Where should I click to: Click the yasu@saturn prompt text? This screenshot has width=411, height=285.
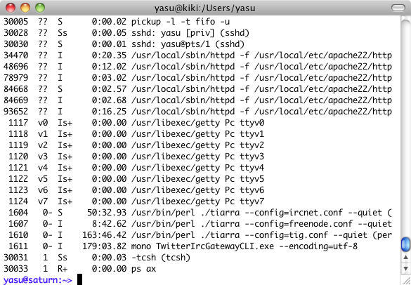pyautogui.click(x=37, y=280)
